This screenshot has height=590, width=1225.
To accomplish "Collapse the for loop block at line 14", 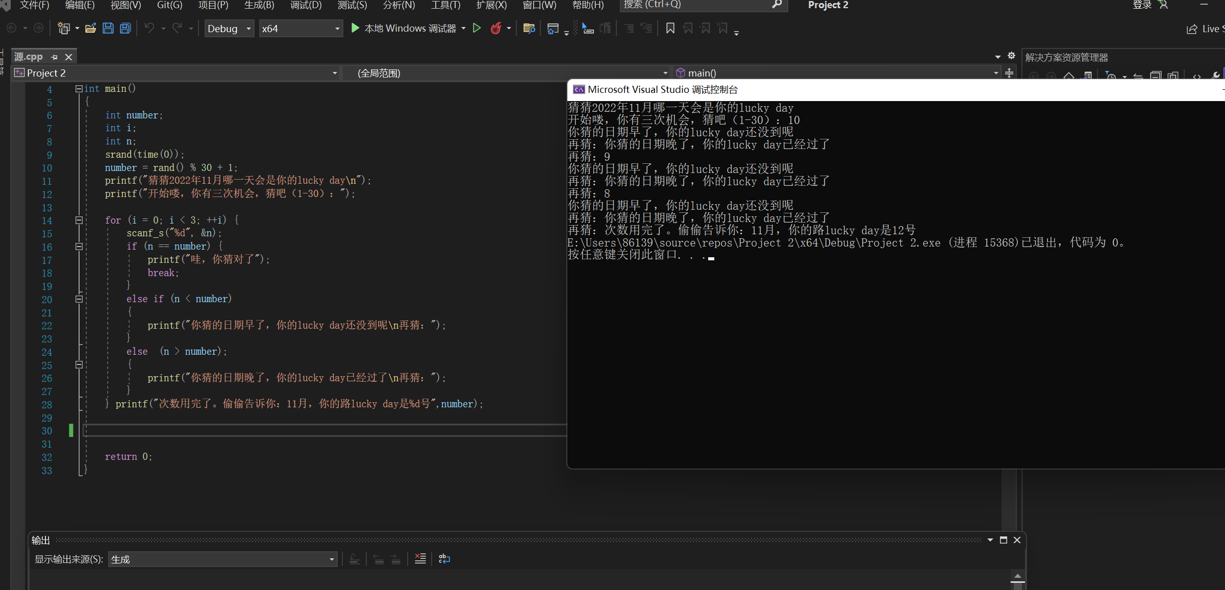I will 79,220.
